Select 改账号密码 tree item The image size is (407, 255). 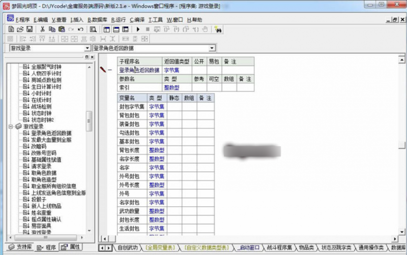pos(44,153)
